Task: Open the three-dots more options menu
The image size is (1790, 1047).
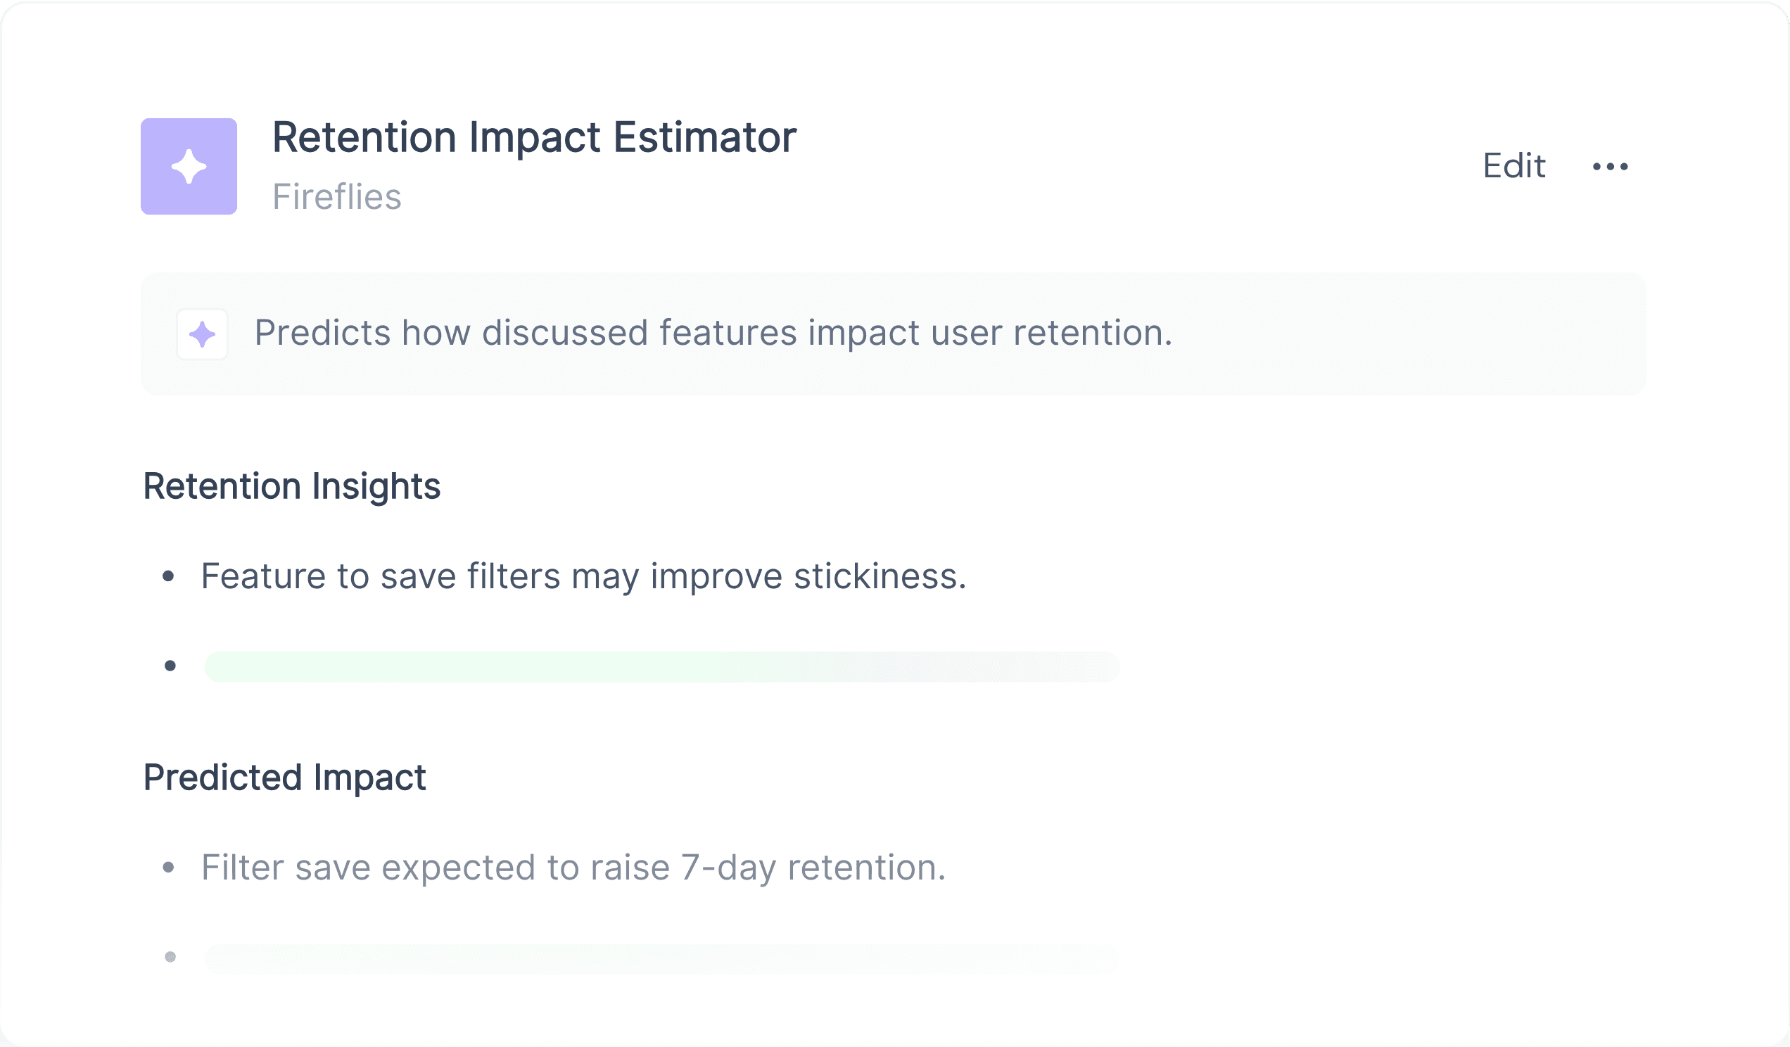Action: (x=1611, y=166)
